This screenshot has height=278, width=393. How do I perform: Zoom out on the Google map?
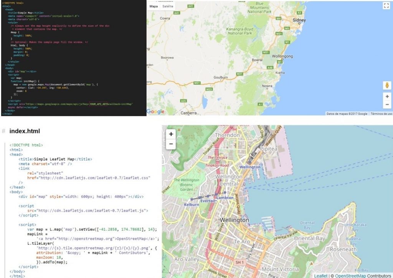pos(386,104)
